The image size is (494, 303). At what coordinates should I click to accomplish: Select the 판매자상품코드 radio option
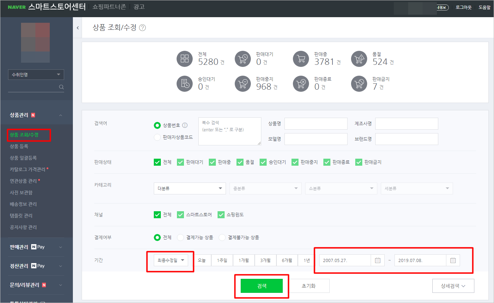[157, 137]
